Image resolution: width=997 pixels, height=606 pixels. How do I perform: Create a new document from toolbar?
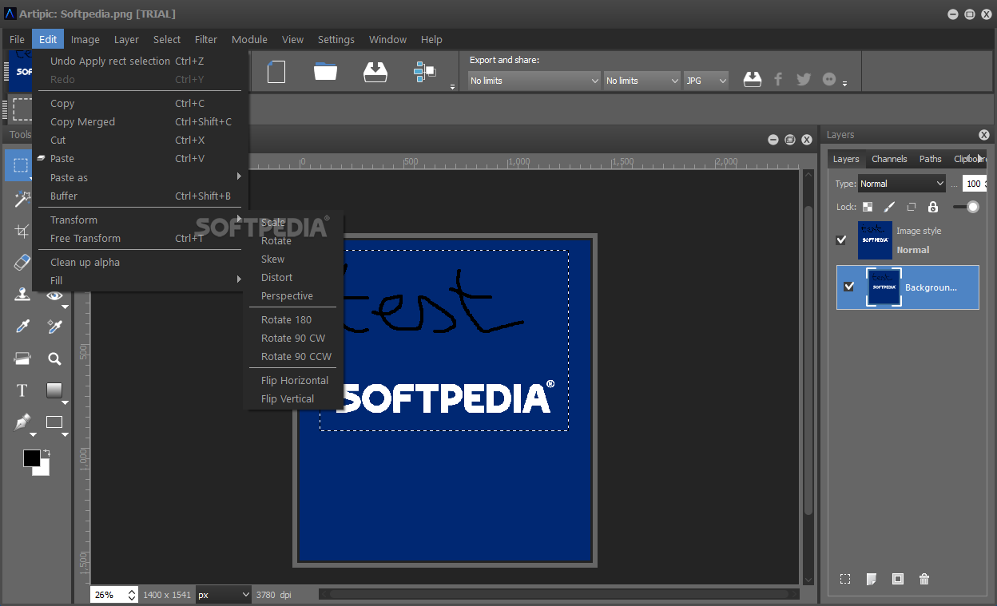pyautogui.click(x=276, y=72)
